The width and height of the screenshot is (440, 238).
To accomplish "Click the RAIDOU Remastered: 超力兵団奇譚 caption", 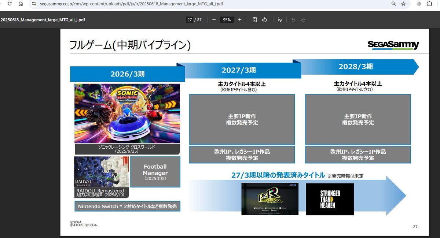I will [x=102, y=193].
